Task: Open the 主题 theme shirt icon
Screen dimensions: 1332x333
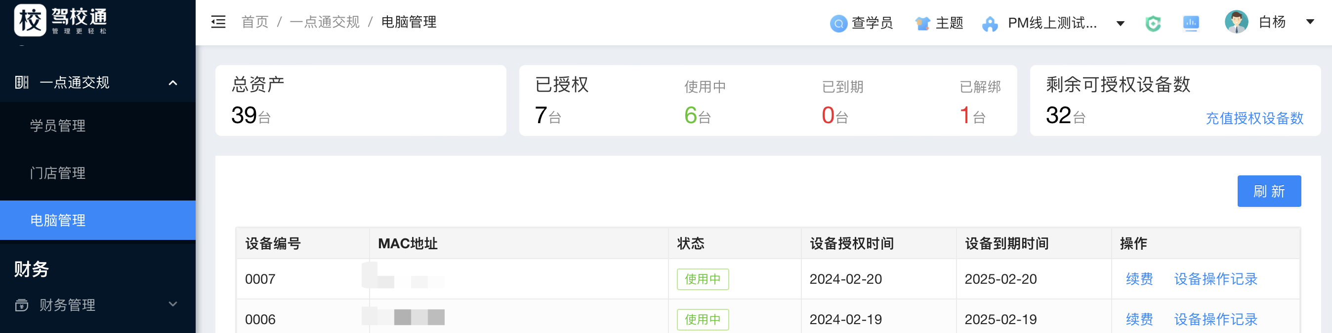Action: pos(922,23)
